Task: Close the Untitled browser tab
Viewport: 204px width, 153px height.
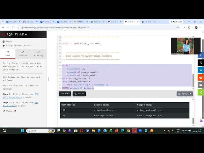Action: pyautogui.click(x=87, y=22)
